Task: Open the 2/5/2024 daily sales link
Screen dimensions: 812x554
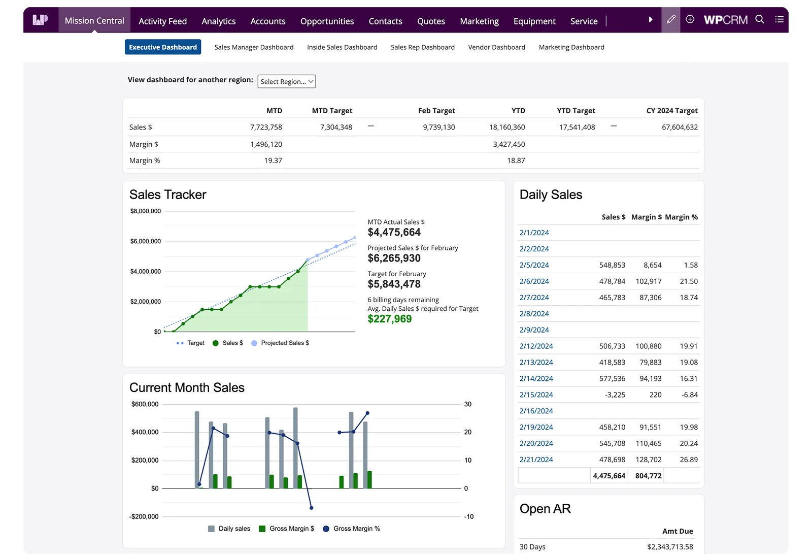Action: pos(534,265)
